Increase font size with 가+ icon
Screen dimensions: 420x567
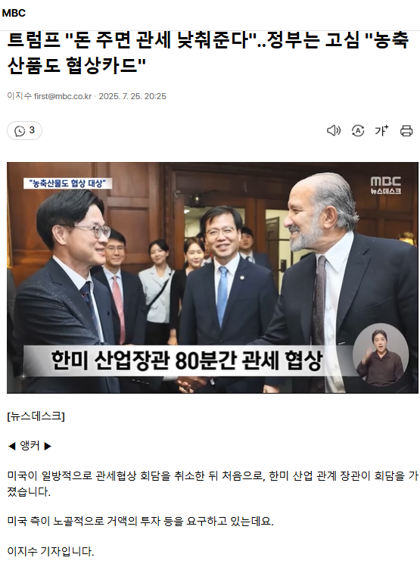point(381,130)
